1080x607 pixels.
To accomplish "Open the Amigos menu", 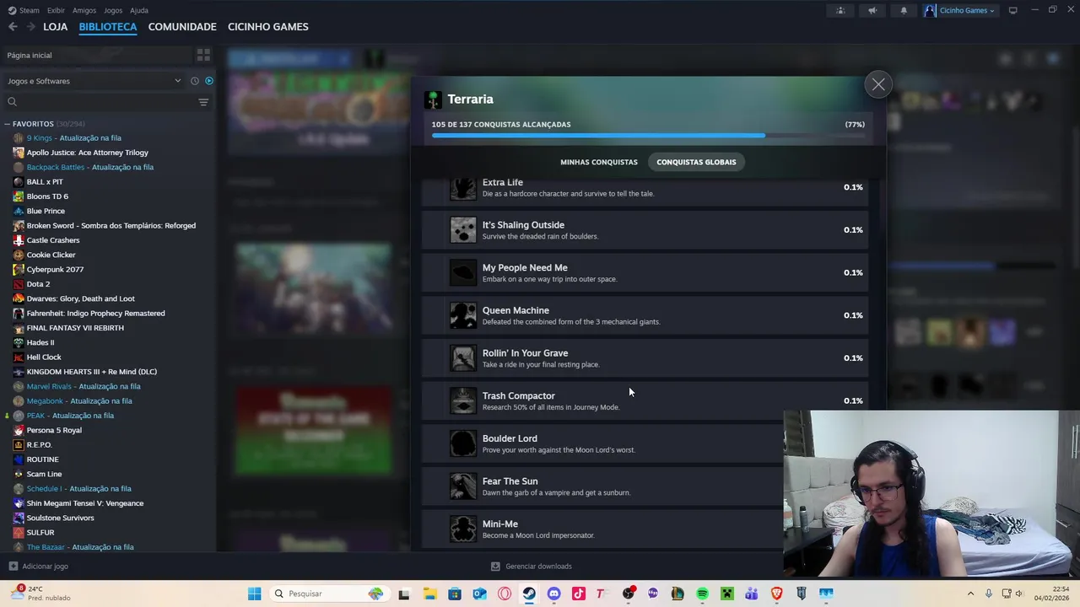I will click(x=84, y=10).
